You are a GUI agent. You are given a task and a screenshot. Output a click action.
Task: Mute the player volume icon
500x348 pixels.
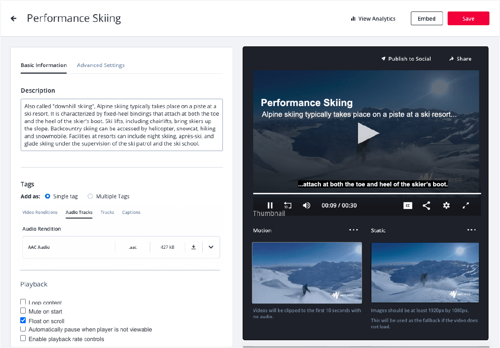(x=307, y=205)
